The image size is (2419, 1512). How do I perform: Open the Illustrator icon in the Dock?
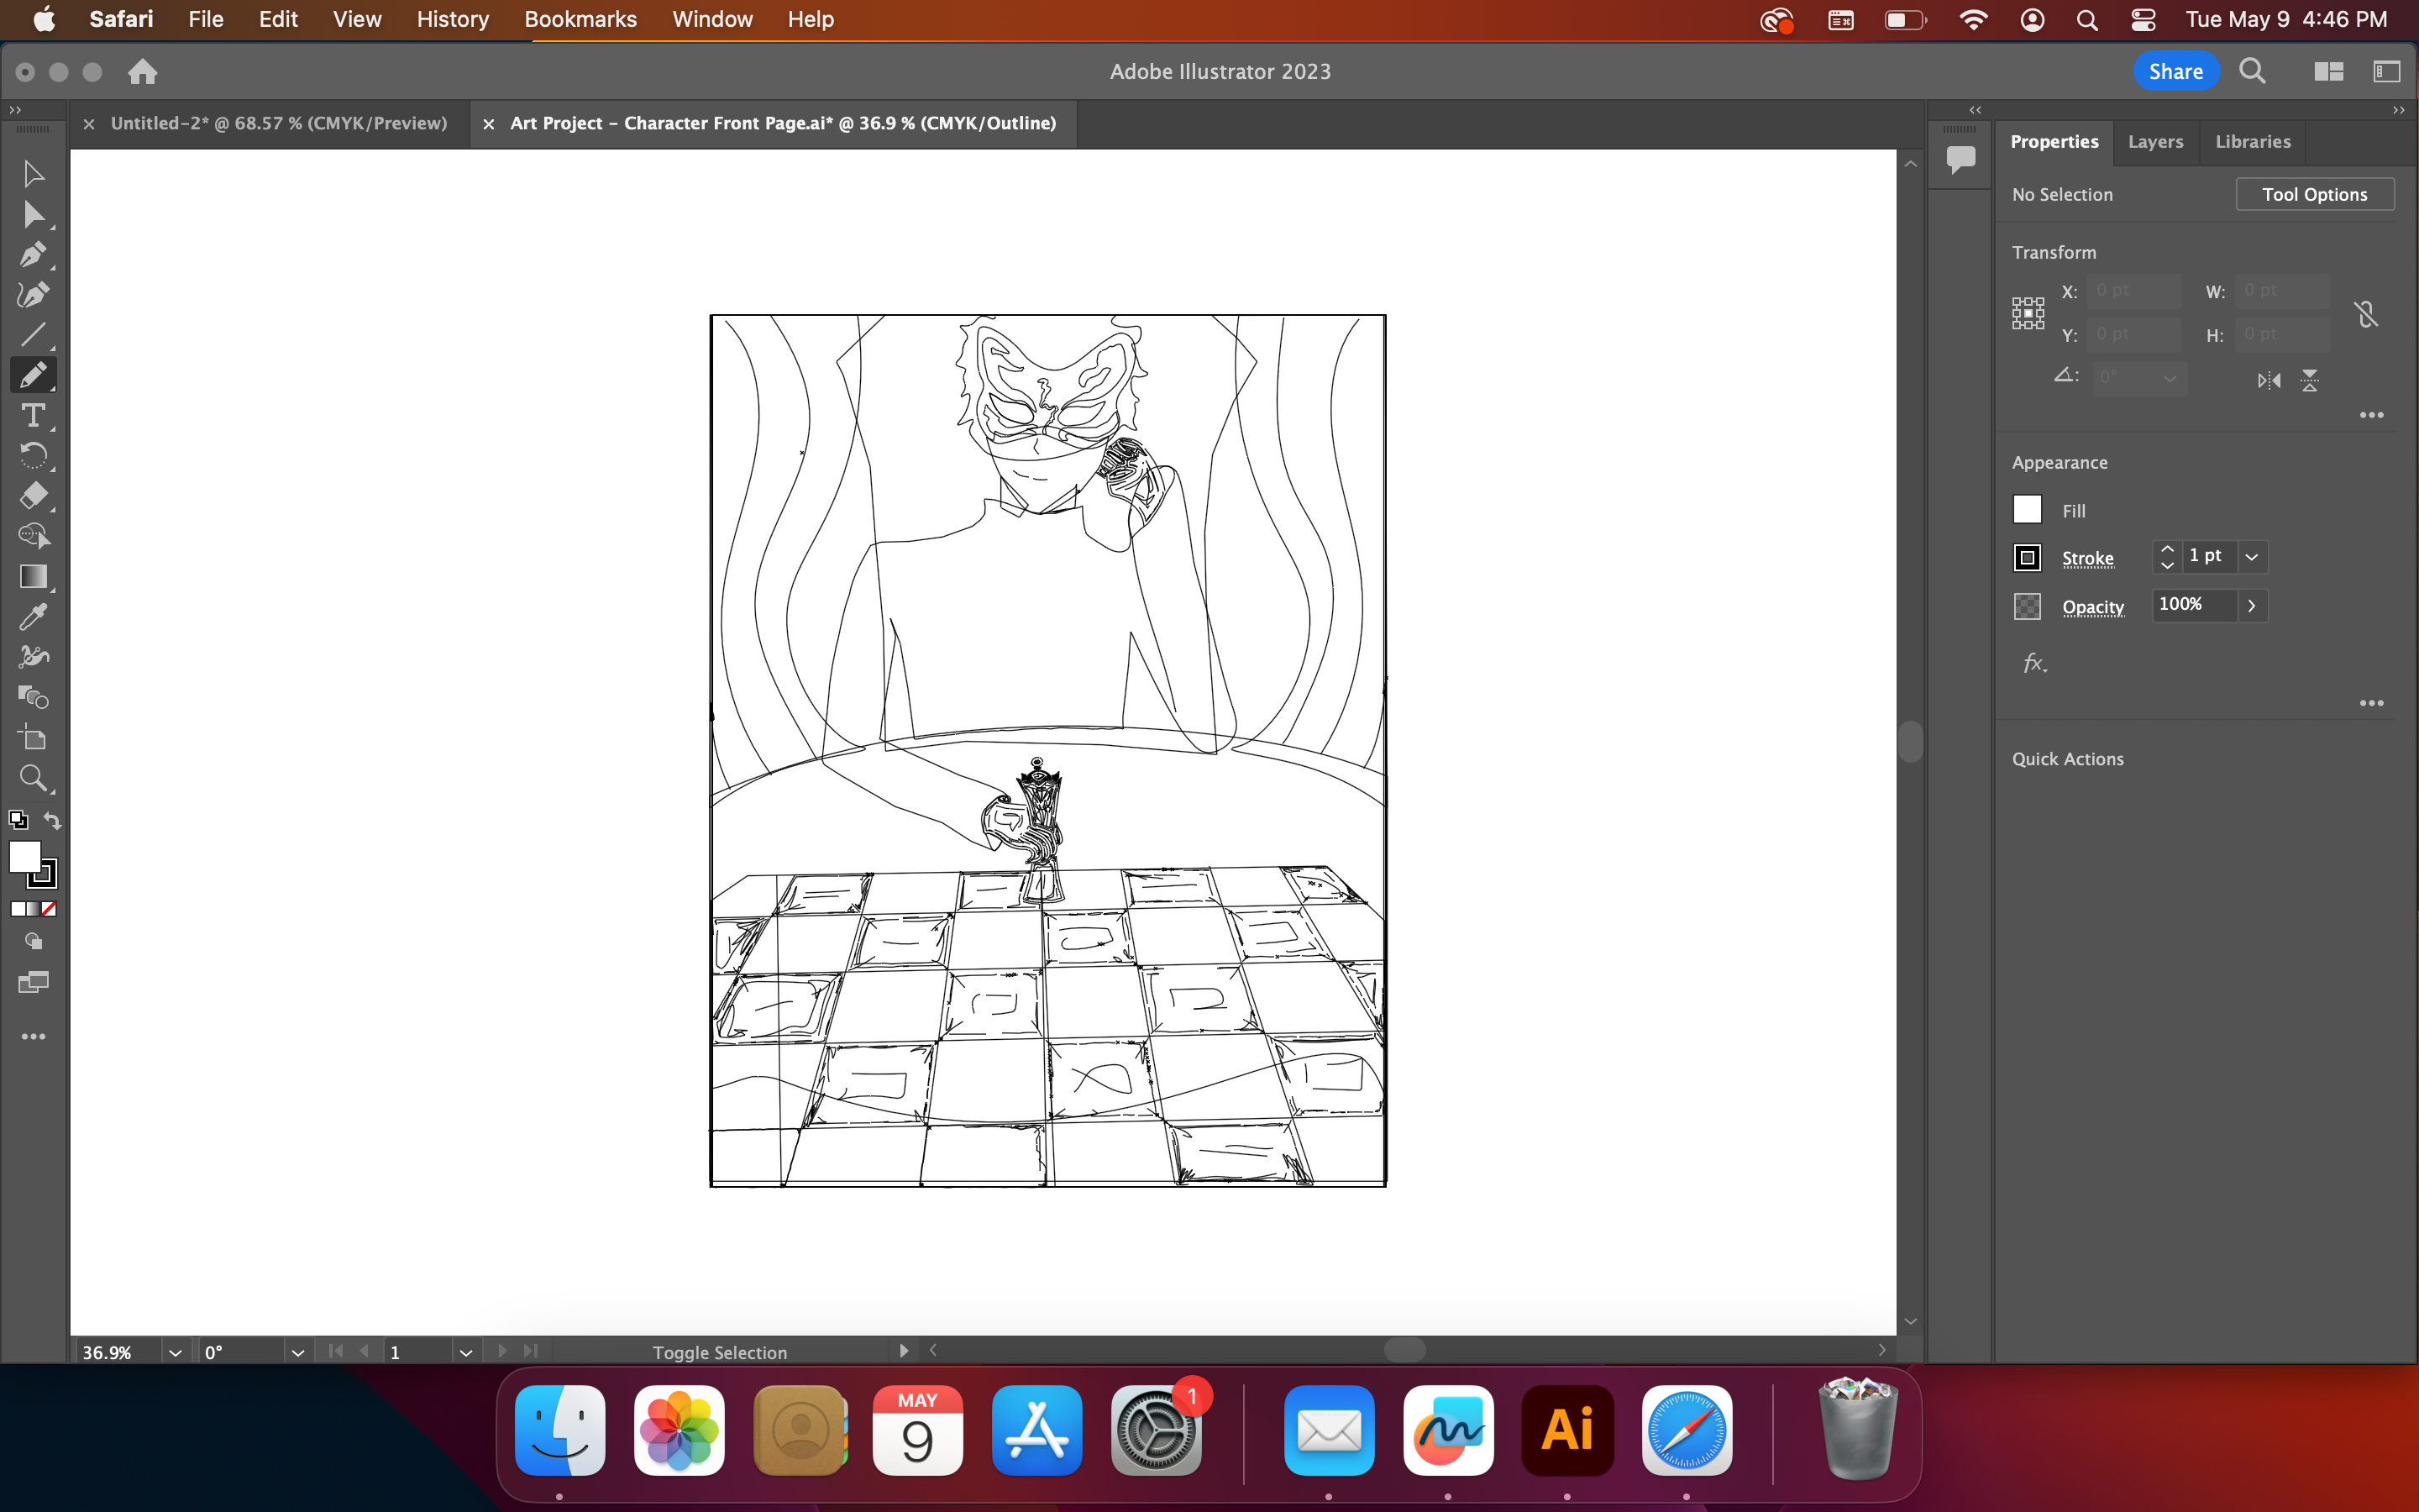(x=1566, y=1430)
